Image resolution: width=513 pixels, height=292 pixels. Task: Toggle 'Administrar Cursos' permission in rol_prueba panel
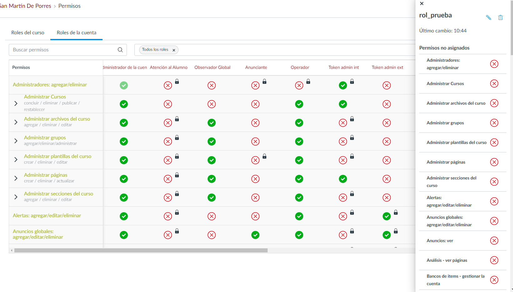[x=494, y=84]
